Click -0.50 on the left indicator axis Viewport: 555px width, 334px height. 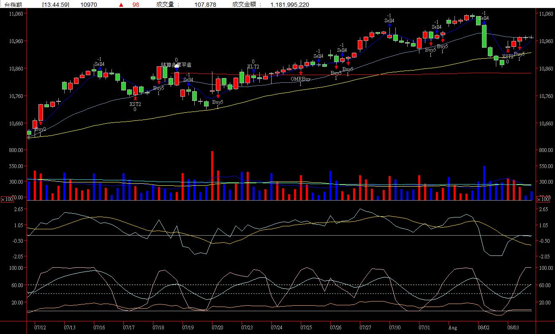(17, 241)
